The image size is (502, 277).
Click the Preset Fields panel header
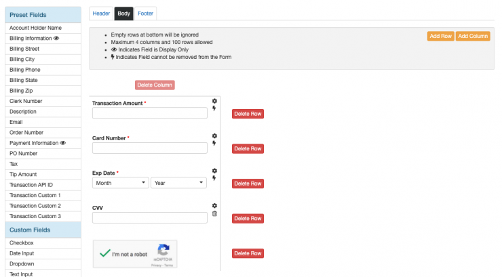coord(43,15)
